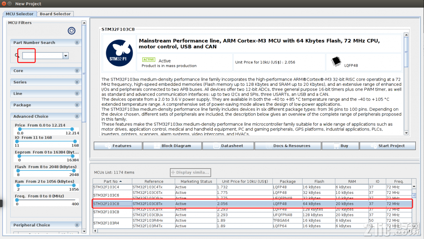Reset all MCU filters with the circular icon
The width and height of the screenshot is (424, 239).
71,31
